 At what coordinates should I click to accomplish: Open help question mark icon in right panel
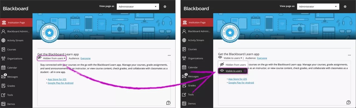point(348,102)
